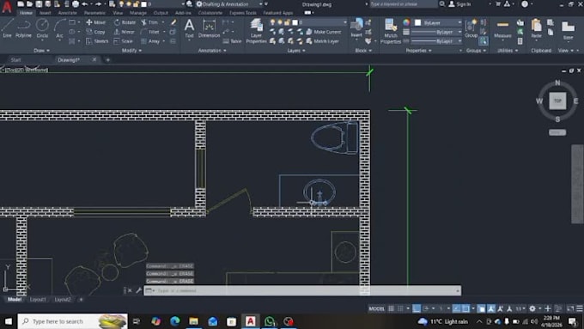Click Redo in the quick access toolbar

[98, 4]
